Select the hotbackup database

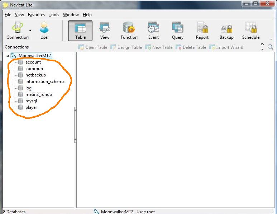(35, 75)
